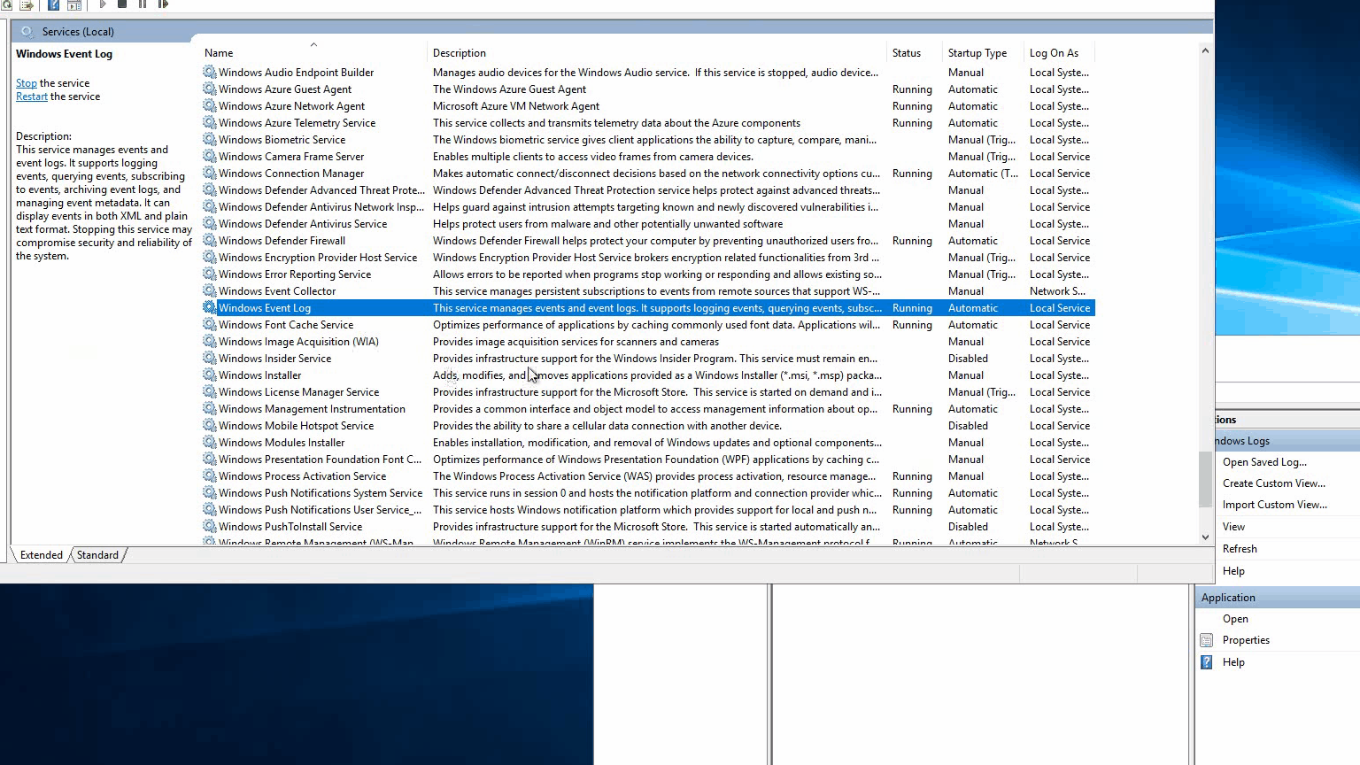Click the scrollbar down arrow in services list
Screen dimensions: 1360x765
[1205, 537]
